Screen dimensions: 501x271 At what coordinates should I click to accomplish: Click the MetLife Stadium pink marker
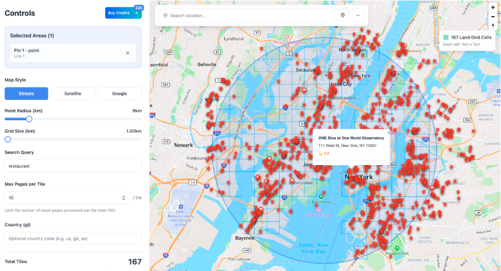[287, 38]
